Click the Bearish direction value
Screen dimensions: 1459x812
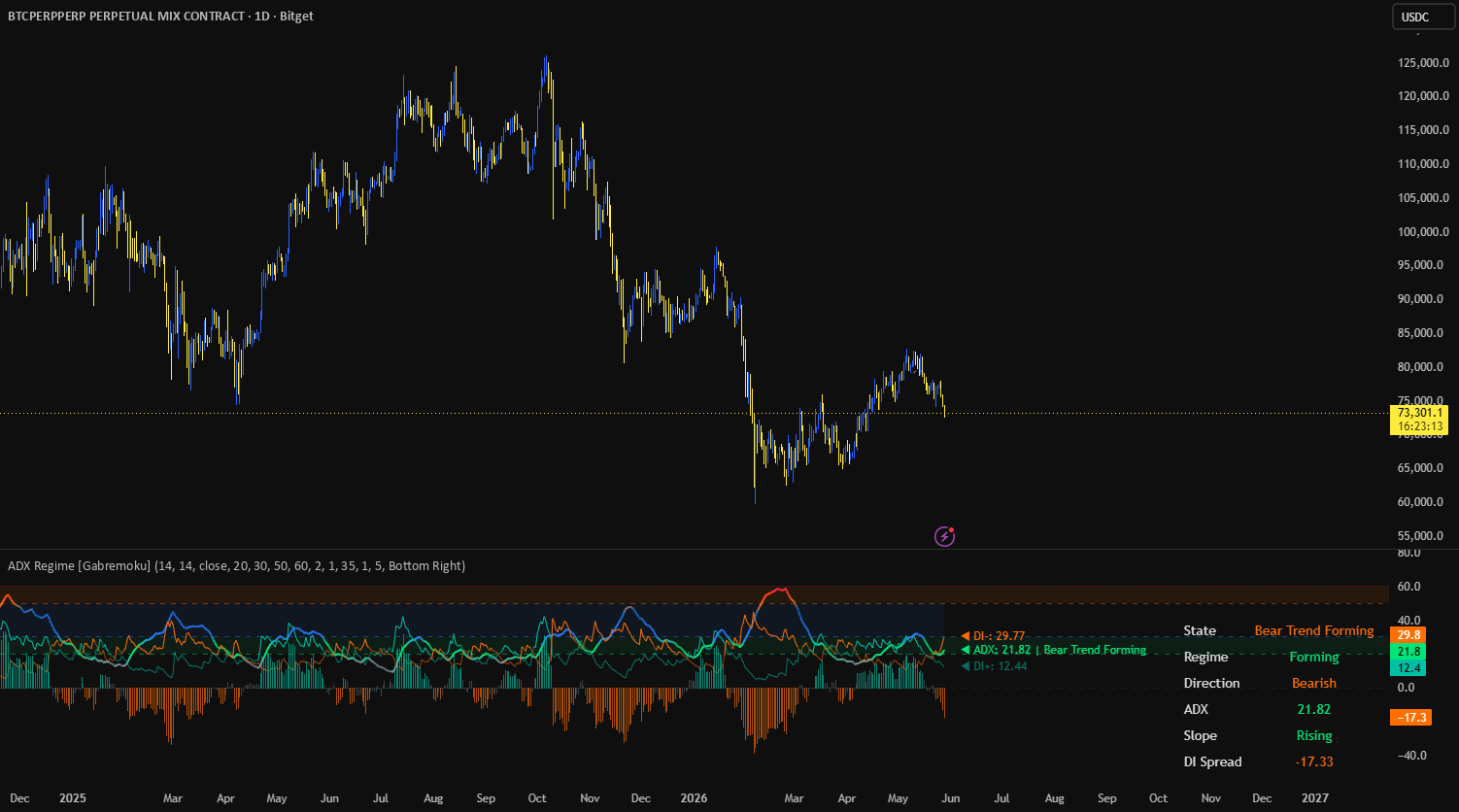coord(1314,684)
